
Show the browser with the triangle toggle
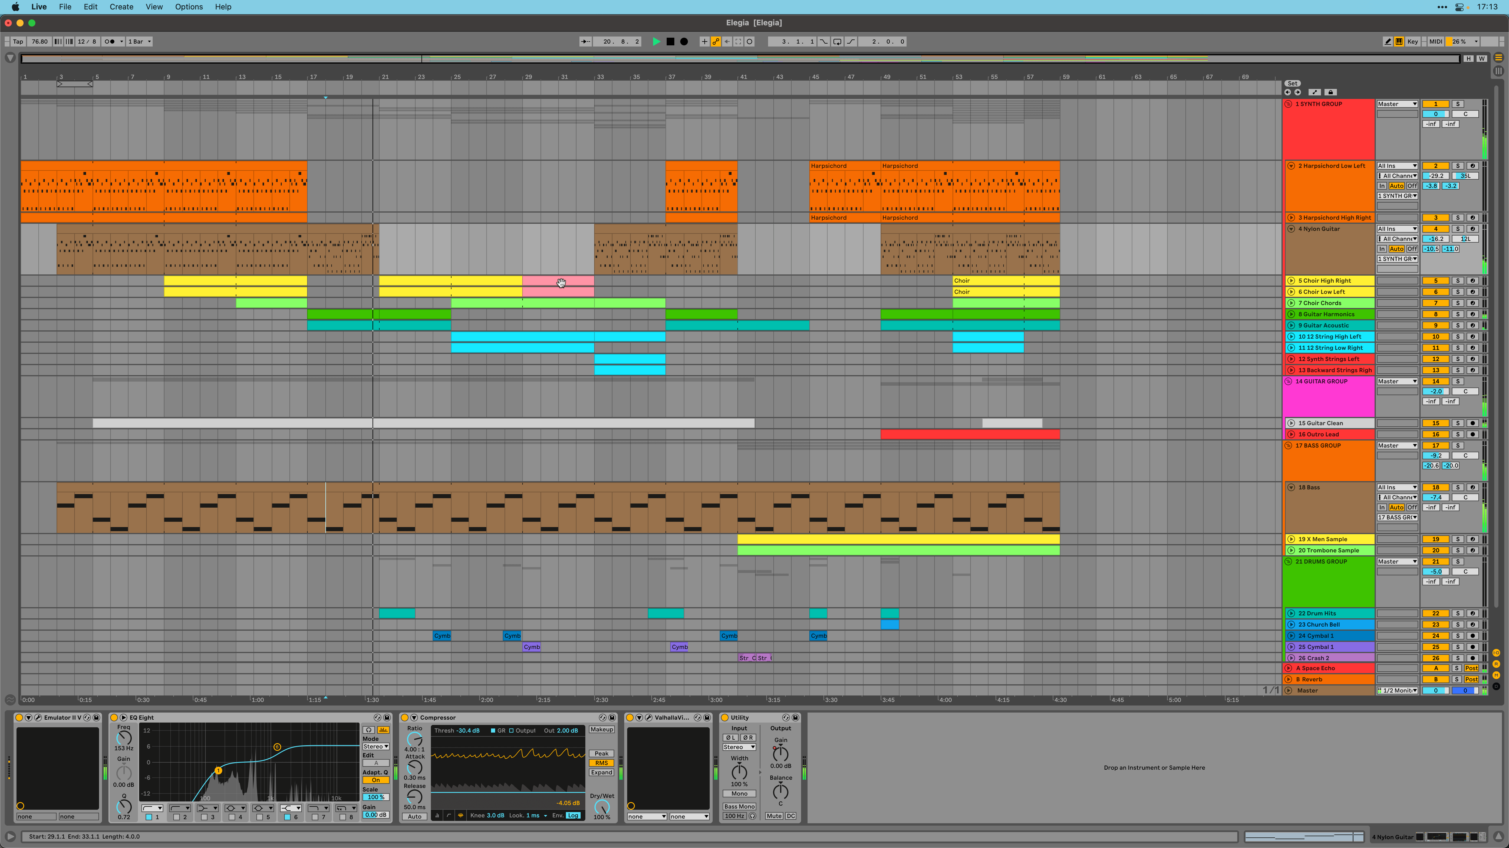pos(10,58)
